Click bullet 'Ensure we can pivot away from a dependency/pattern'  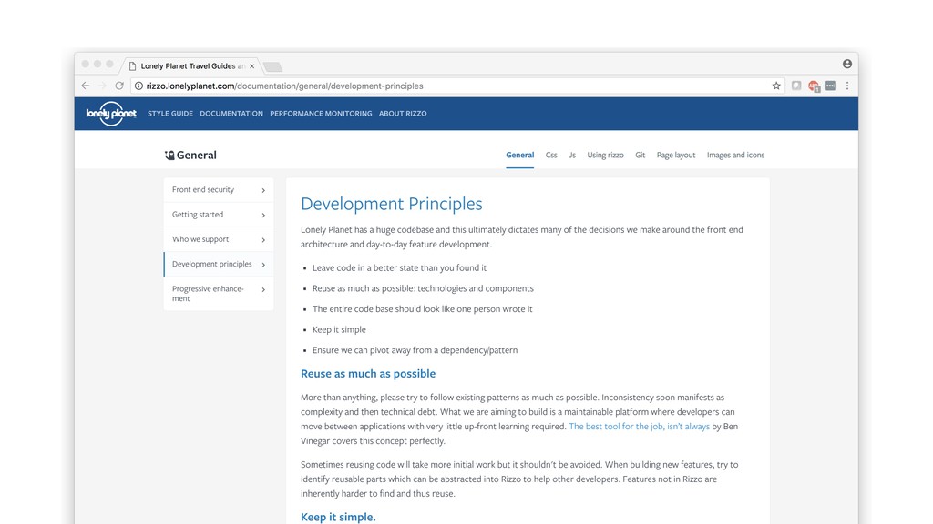[415, 350]
